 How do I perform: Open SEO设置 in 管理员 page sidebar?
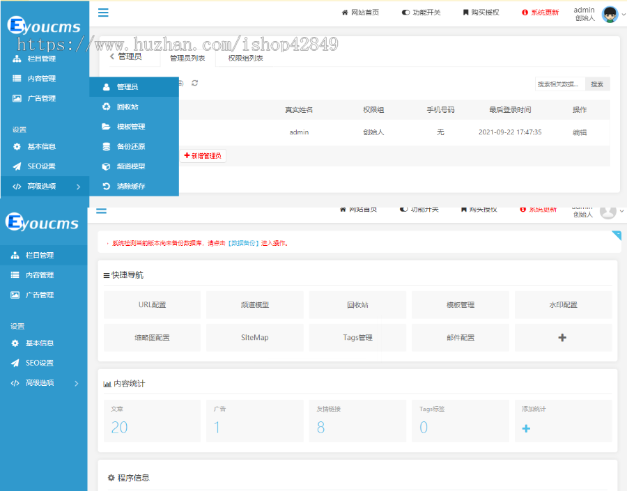pyautogui.click(x=34, y=166)
